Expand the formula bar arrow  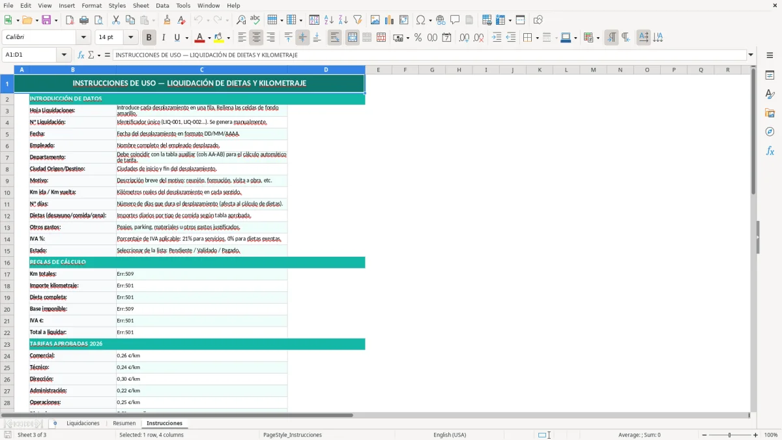pos(751,55)
